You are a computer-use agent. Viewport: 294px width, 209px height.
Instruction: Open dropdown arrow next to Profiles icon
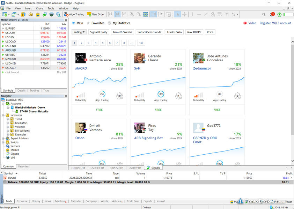[x=18, y=14]
